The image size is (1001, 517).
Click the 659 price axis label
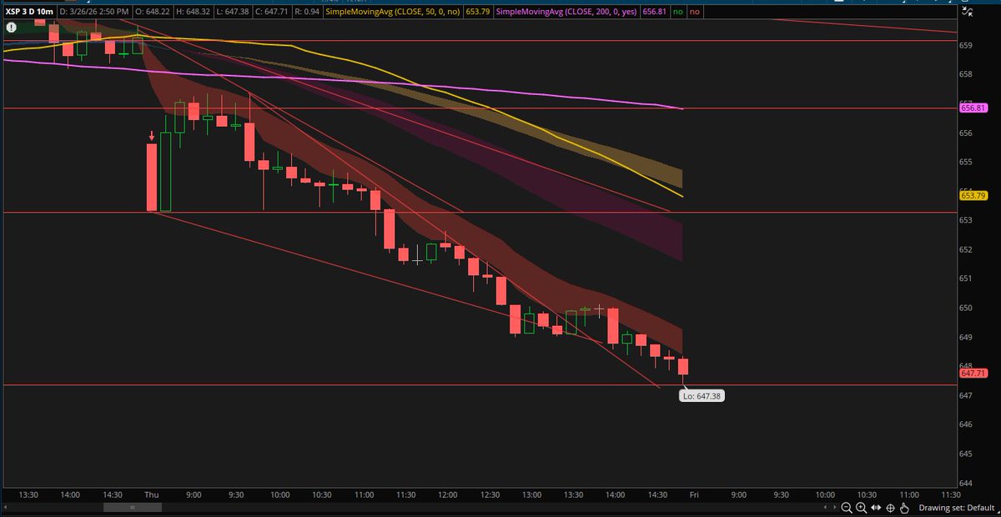click(x=968, y=45)
